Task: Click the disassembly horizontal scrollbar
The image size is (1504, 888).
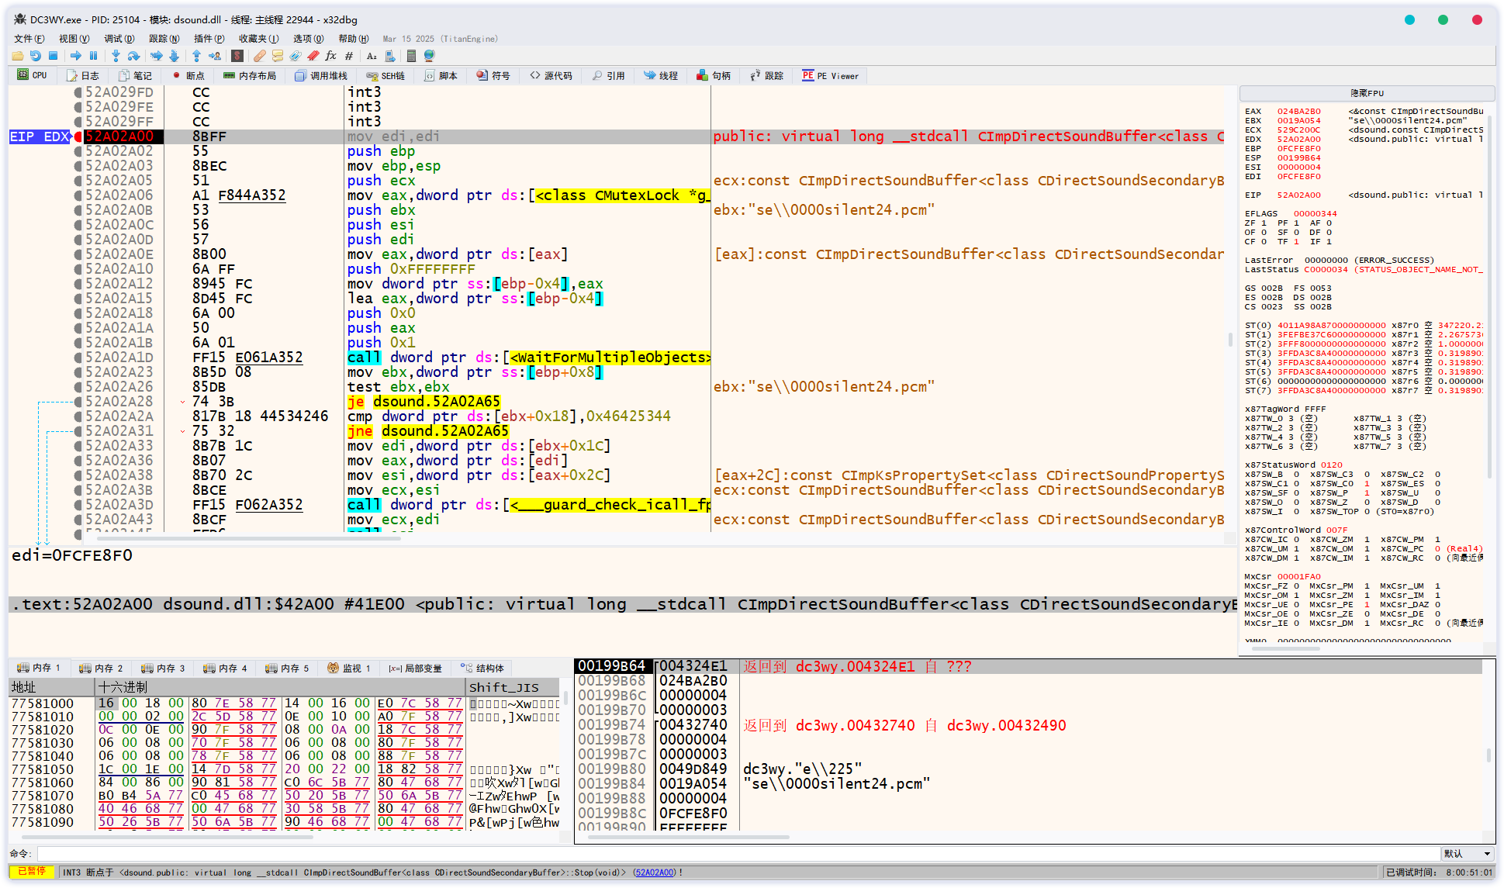Action: tap(248, 537)
